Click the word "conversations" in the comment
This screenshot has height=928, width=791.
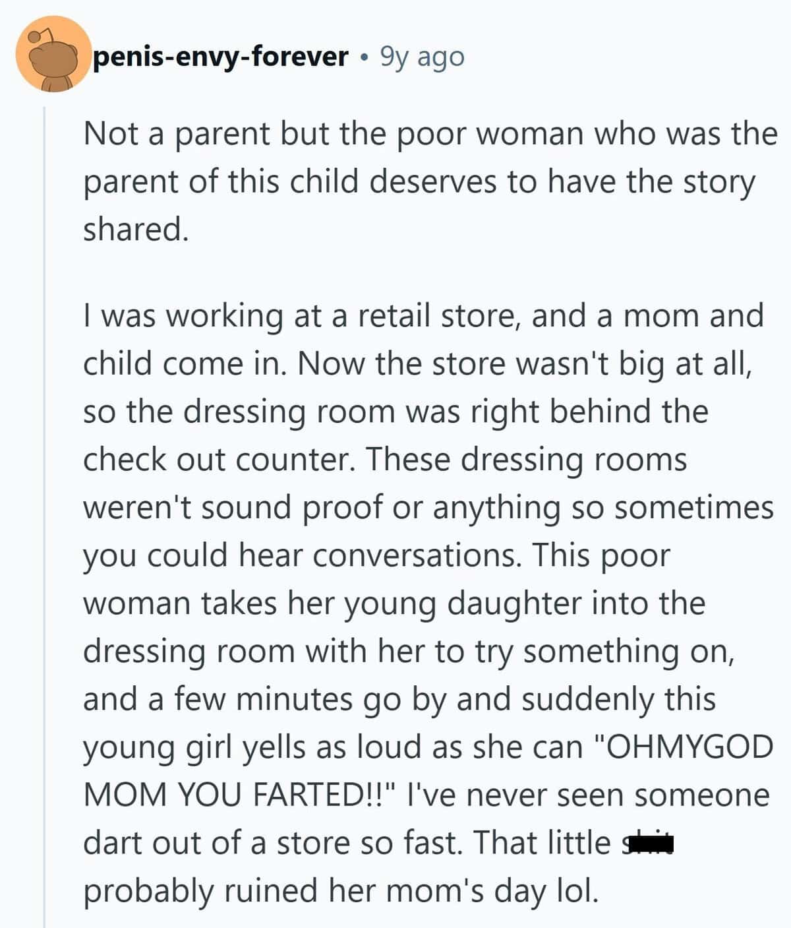coord(415,555)
